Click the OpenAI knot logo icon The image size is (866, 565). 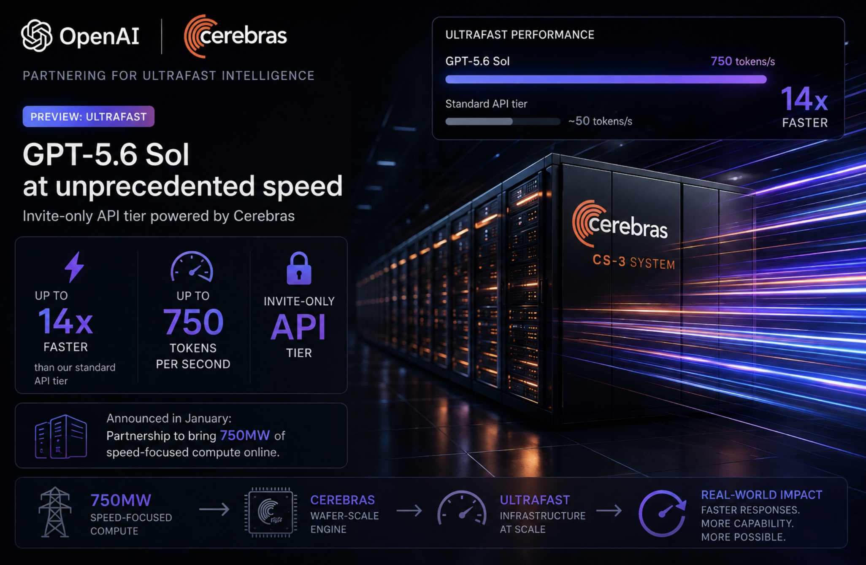[x=37, y=36]
